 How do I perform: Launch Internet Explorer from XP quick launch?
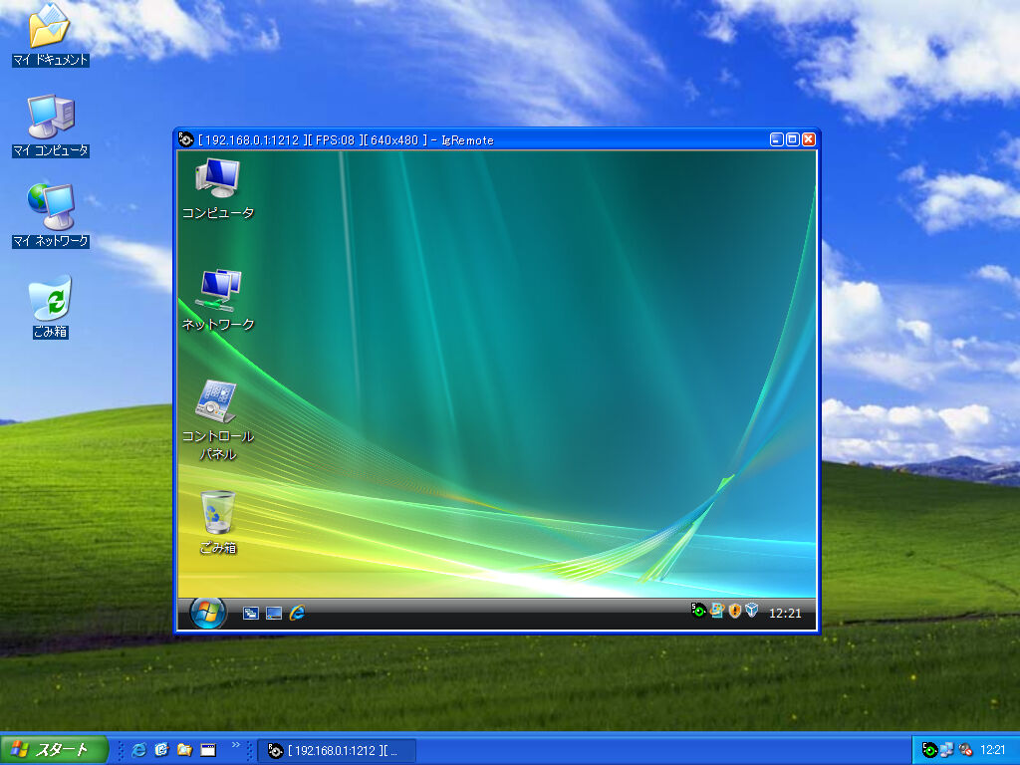coord(138,750)
